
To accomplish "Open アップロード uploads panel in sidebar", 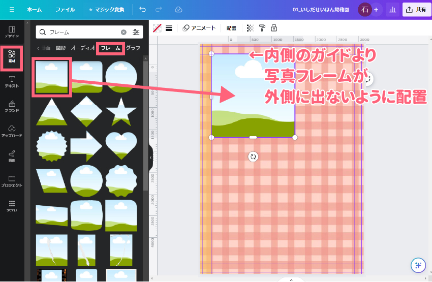I will coord(12,132).
